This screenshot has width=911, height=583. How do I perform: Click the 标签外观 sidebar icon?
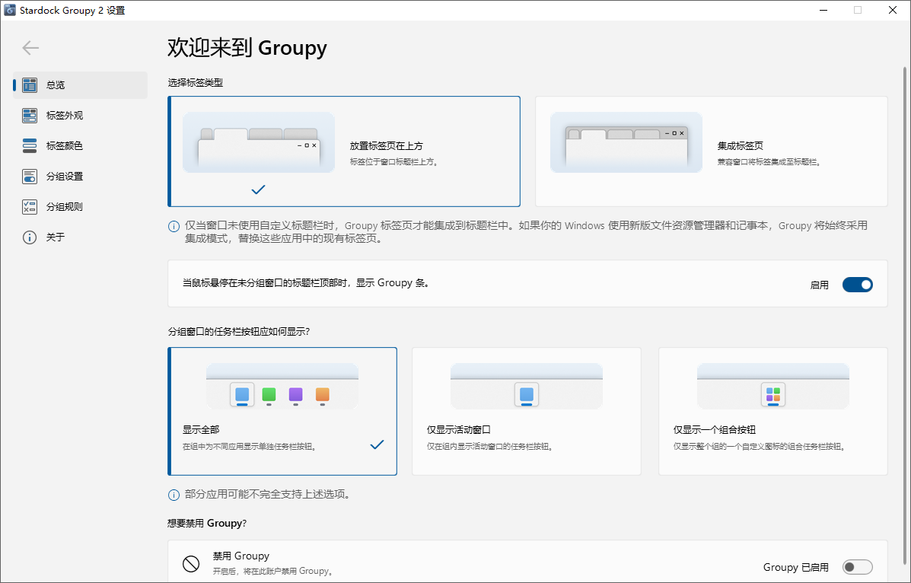pyautogui.click(x=30, y=115)
